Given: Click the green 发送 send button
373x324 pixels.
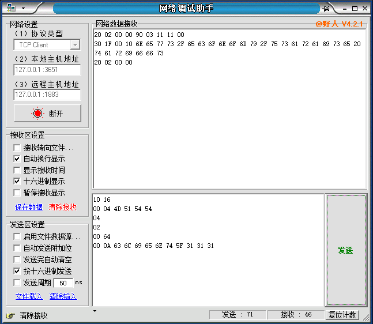Looking at the screenshot, I should pyautogui.click(x=346, y=250).
